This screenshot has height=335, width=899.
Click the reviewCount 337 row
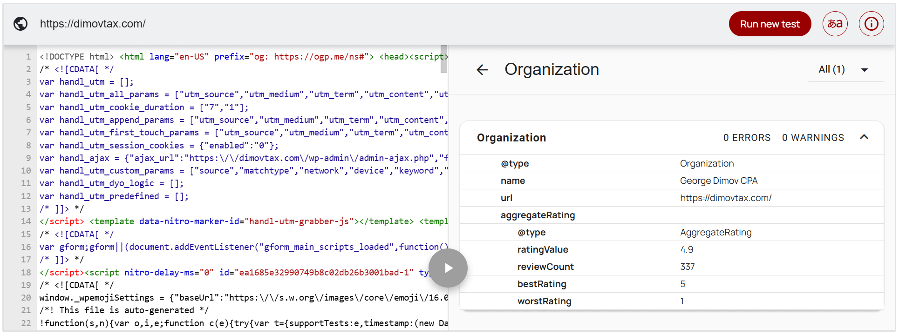[x=671, y=267]
